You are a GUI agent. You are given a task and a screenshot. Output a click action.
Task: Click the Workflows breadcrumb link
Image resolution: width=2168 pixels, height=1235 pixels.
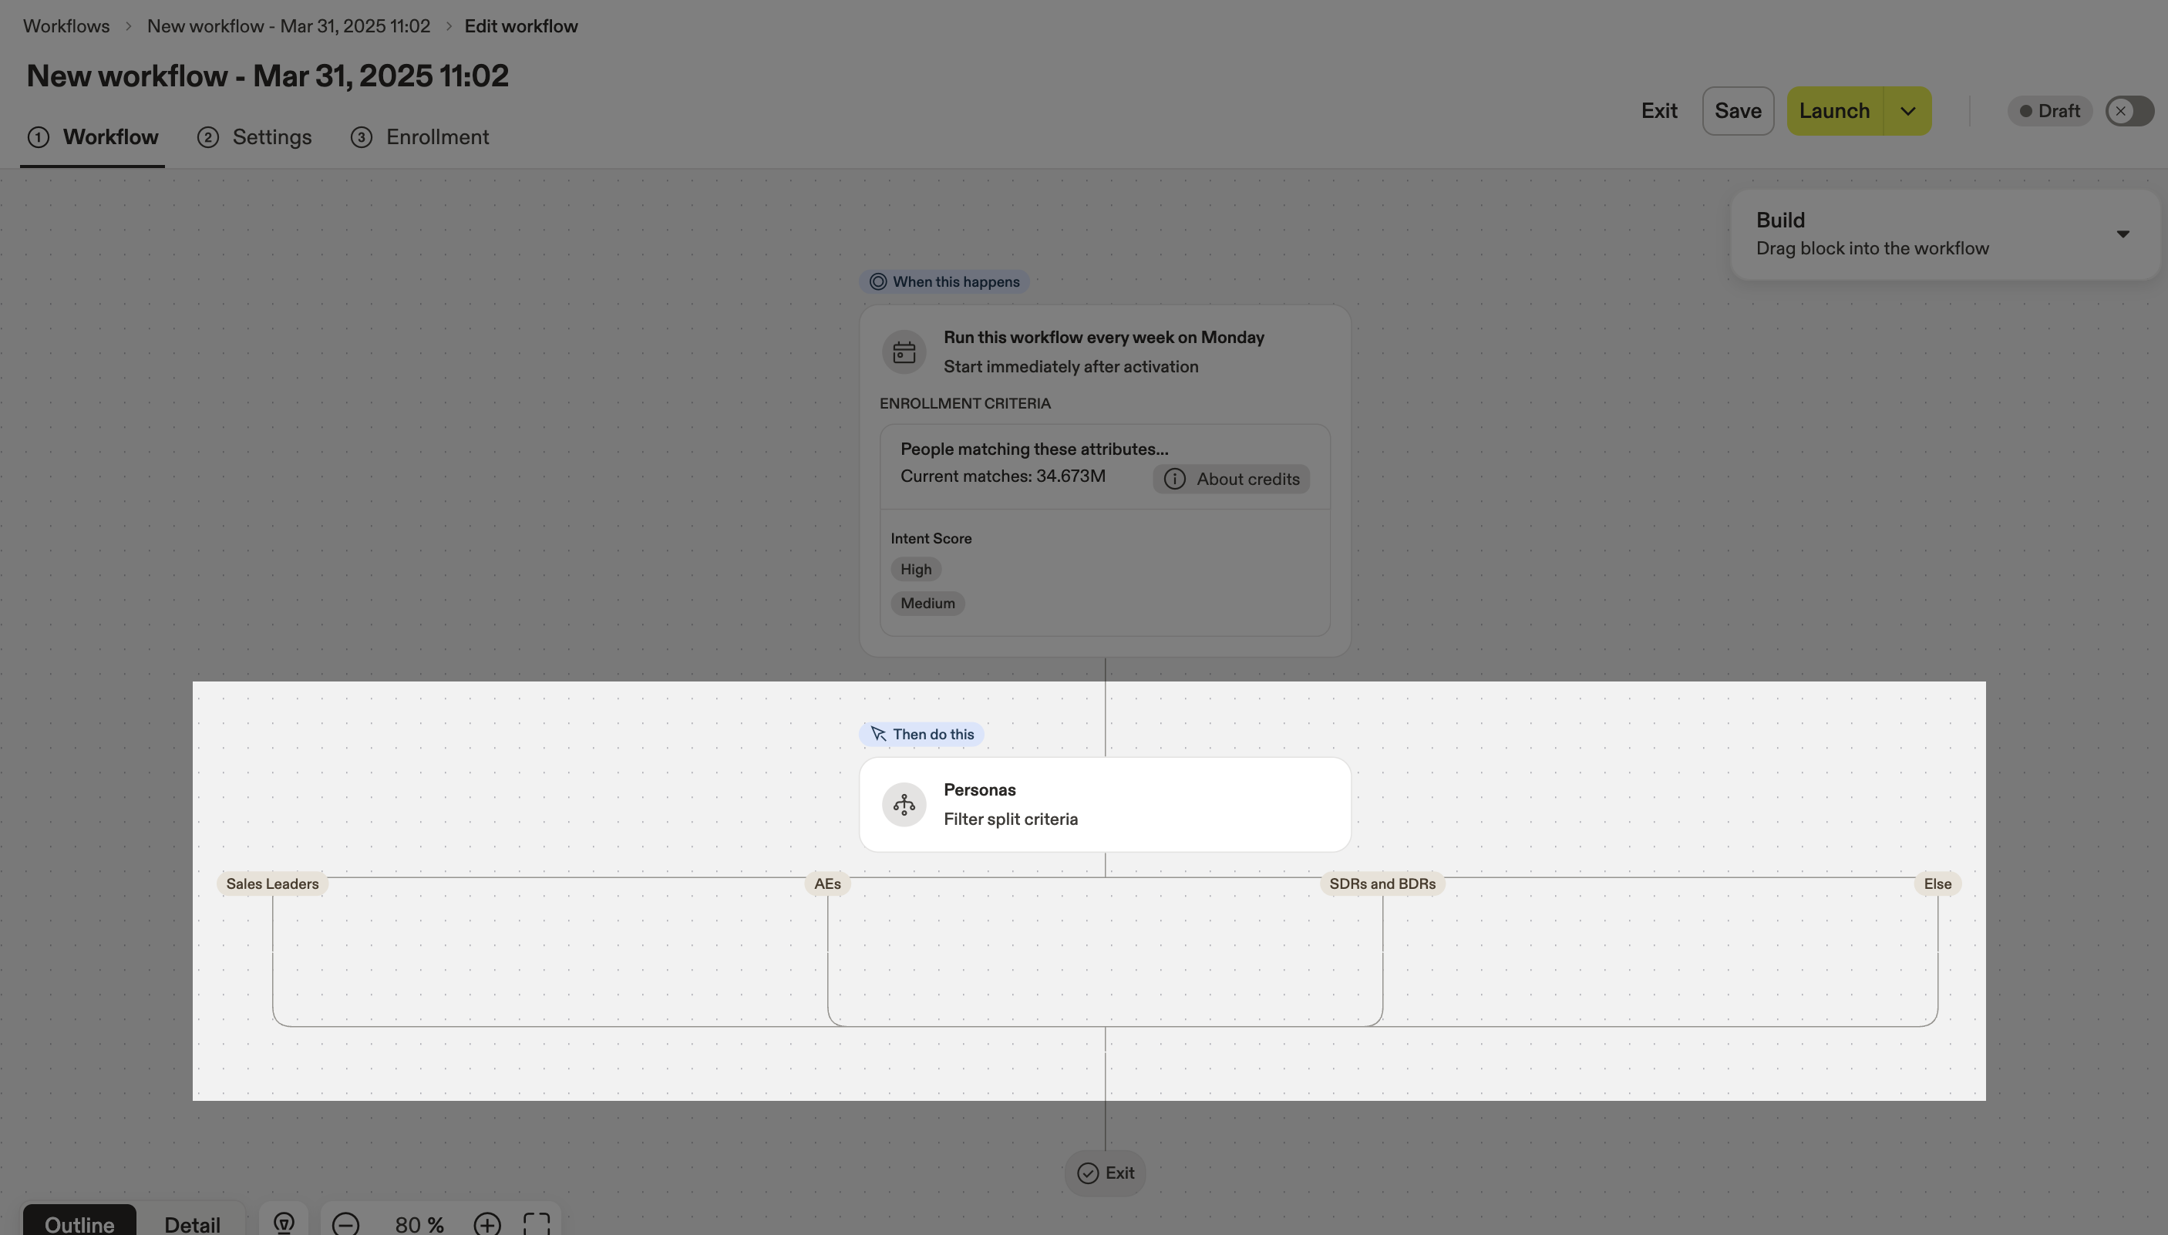tap(66, 26)
